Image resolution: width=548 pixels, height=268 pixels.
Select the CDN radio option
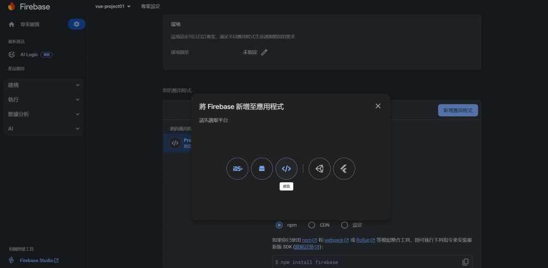312,225
